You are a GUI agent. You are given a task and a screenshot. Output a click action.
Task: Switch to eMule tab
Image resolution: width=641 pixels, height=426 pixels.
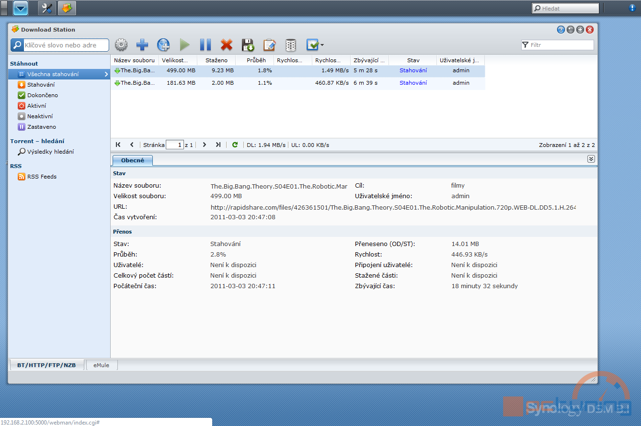(102, 365)
